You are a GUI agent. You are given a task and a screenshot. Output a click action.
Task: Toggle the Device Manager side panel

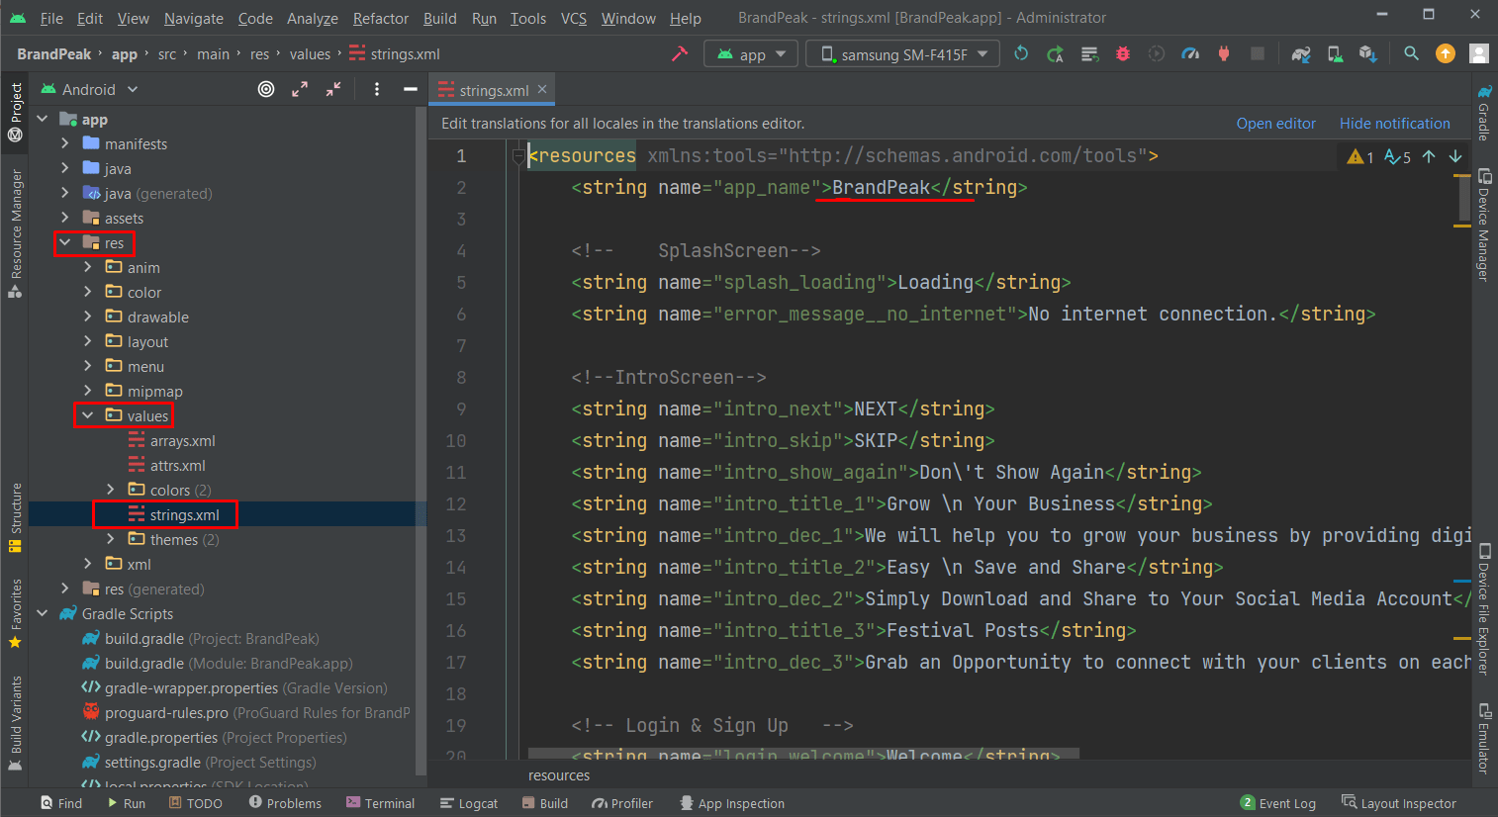point(1484,226)
